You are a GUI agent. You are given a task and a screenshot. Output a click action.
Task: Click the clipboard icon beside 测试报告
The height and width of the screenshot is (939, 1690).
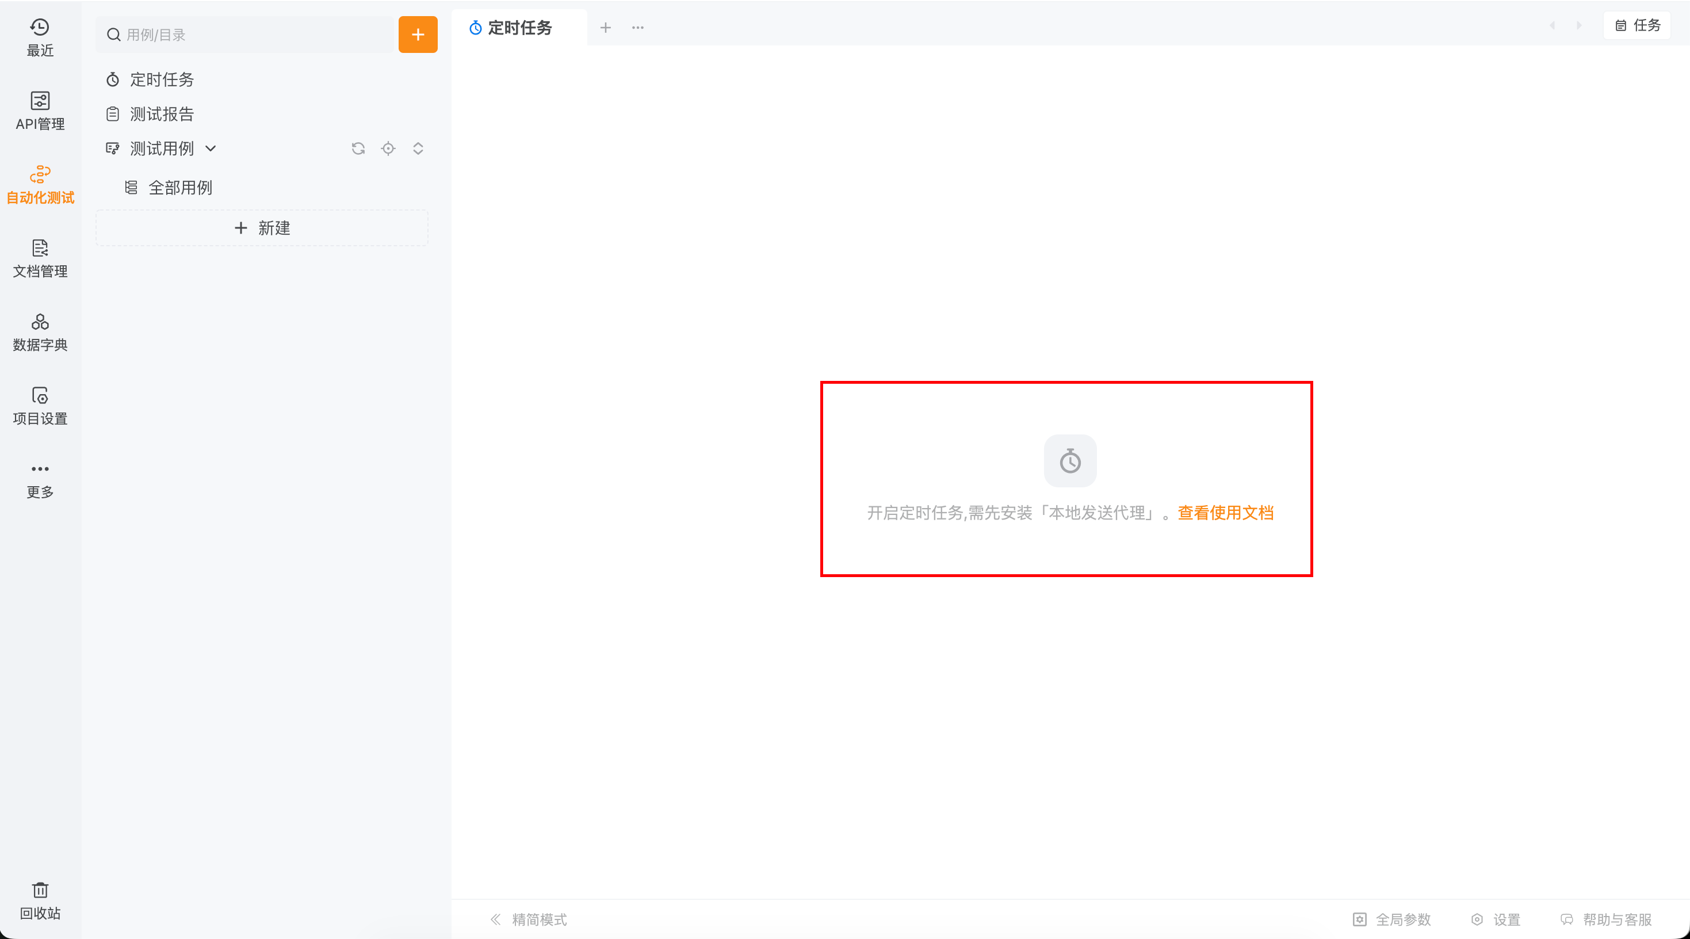click(113, 114)
